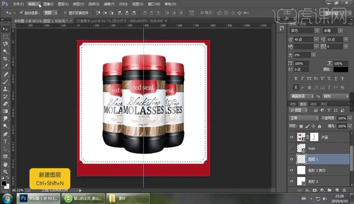
Task: Open the anti-aliasing 锐利 dropdown
Action: click(336, 96)
